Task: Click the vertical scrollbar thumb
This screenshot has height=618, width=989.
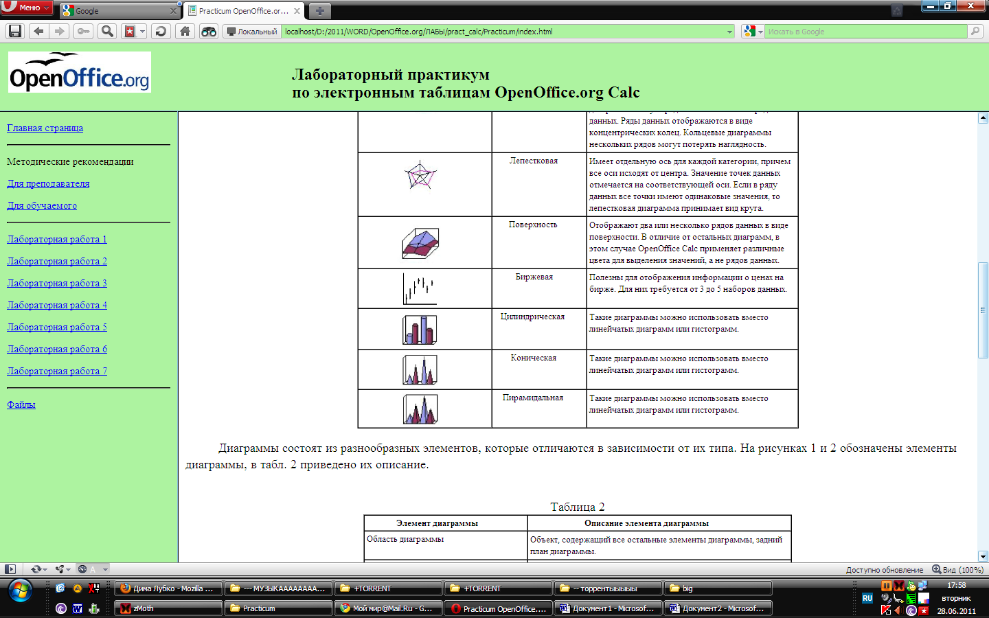Action: [983, 310]
